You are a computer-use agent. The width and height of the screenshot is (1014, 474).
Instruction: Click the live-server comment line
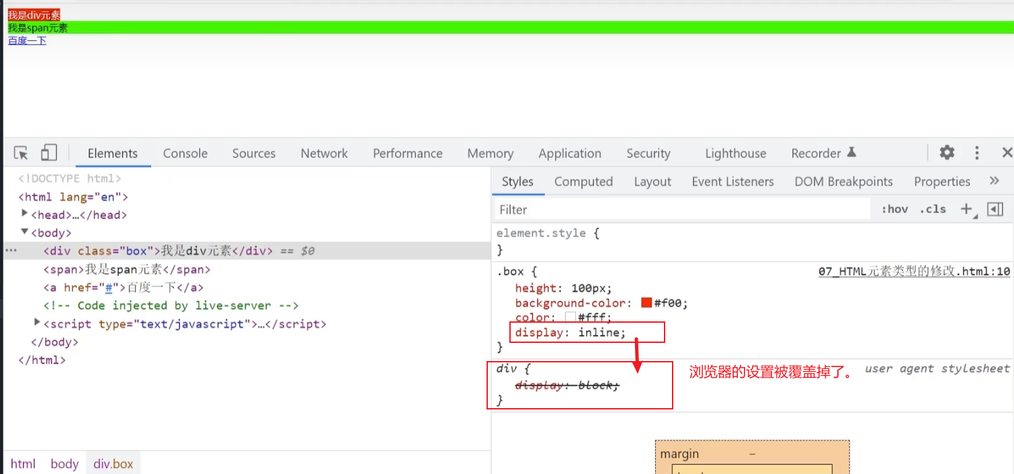(171, 305)
